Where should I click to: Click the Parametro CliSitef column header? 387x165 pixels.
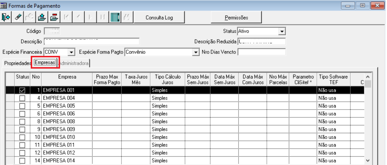point(303,79)
